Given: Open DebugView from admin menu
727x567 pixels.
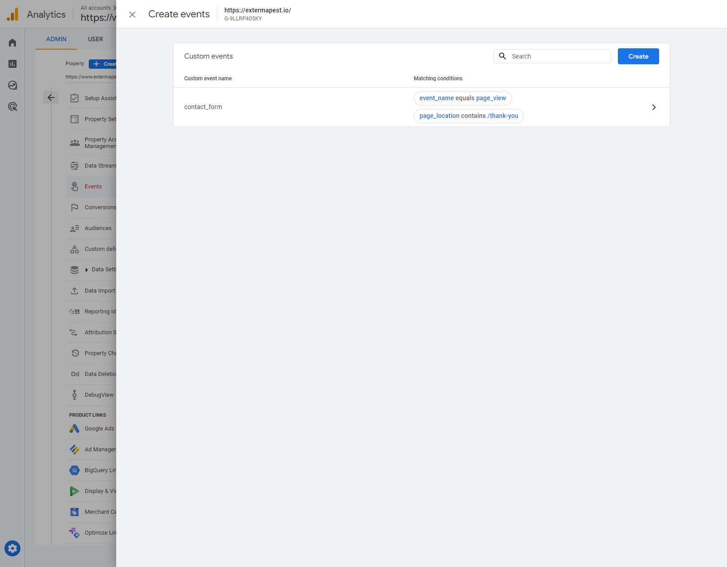Looking at the screenshot, I should 99,395.
